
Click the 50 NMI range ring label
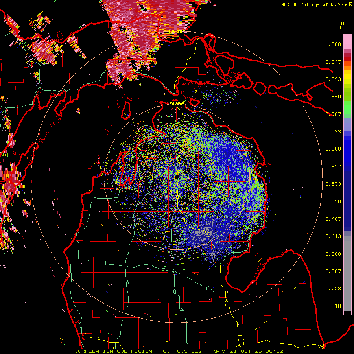(177, 104)
